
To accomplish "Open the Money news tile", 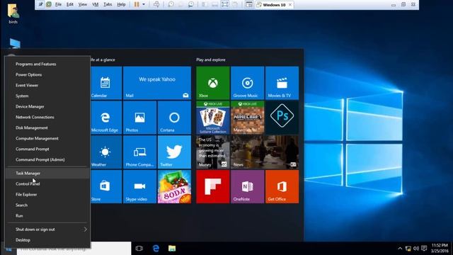I will coord(213,152).
